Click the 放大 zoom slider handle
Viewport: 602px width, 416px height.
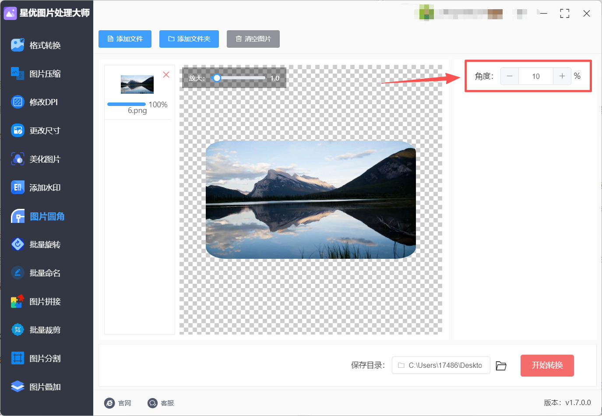217,78
